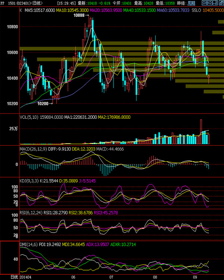Click the 10600 price axis label

pyautogui.click(x=12, y=53)
